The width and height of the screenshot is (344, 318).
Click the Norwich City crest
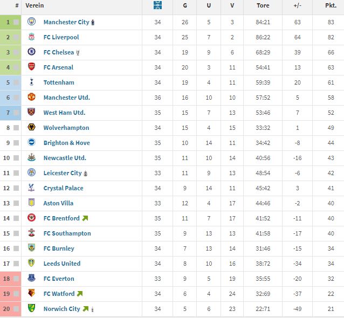[x=31, y=308]
